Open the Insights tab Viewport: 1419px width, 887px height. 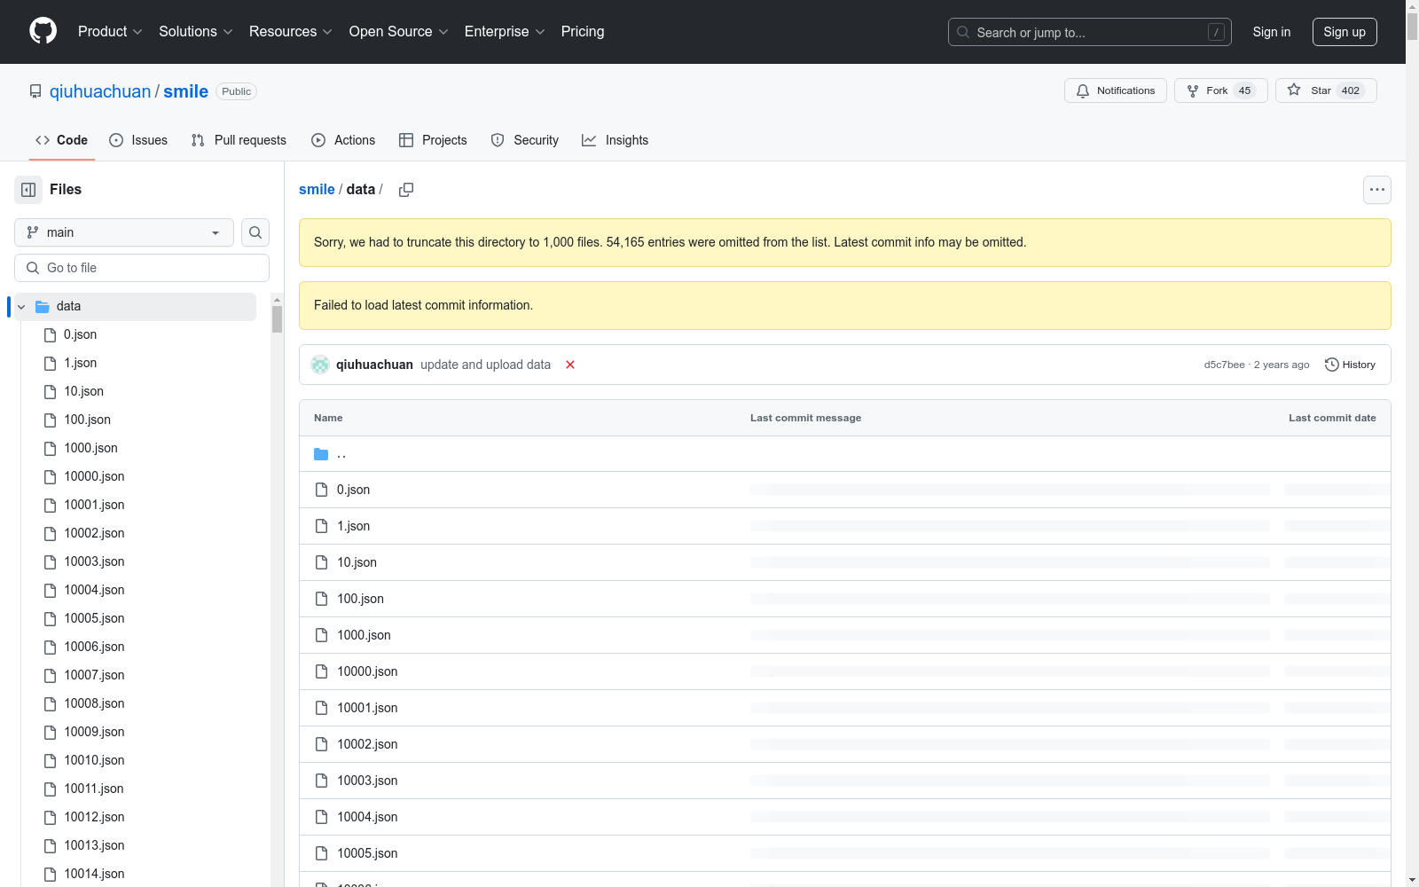pyautogui.click(x=615, y=140)
